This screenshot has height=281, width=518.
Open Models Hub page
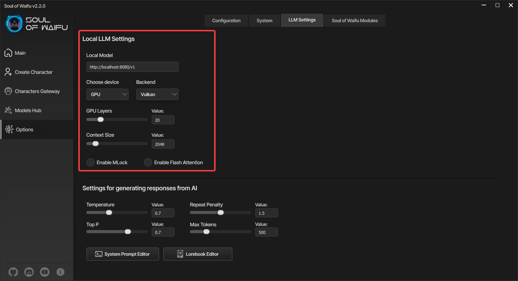(x=37, y=110)
